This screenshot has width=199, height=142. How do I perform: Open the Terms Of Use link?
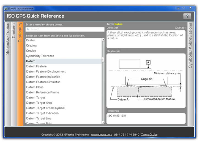pos(149,135)
